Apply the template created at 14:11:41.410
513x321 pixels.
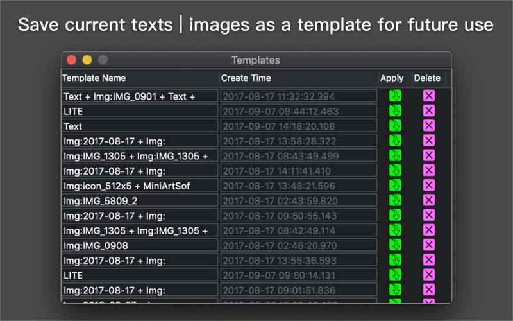395,170
